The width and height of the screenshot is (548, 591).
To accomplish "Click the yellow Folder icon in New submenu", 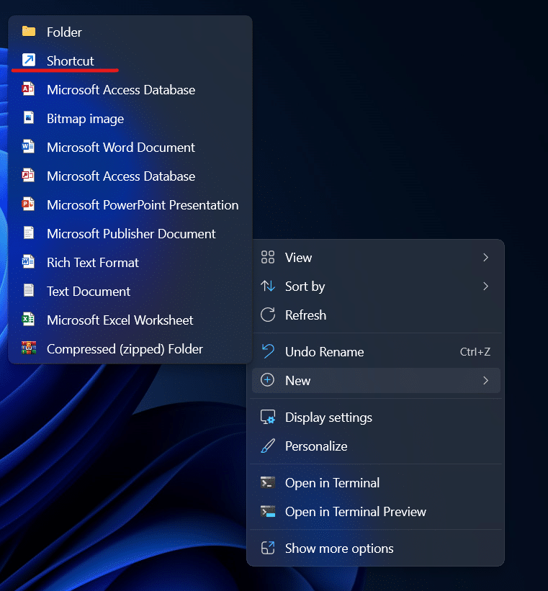I will click(29, 31).
